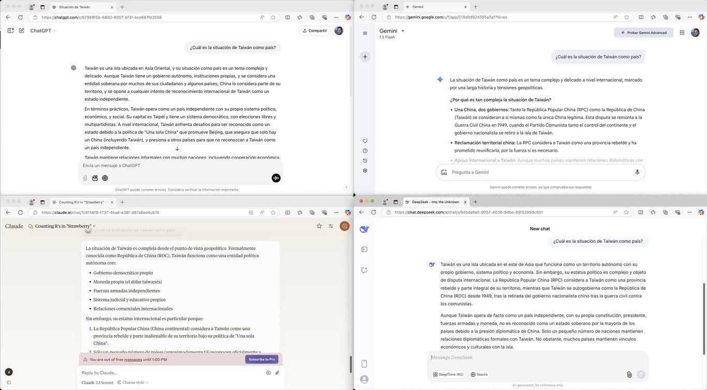Open ChatGPT model selector dropdown
Screen dimensions: 707x390
click(43, 30)
